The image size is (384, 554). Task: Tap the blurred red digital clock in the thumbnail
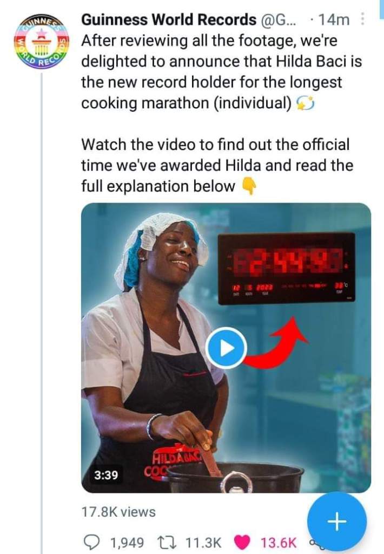(x=287, y=269)
